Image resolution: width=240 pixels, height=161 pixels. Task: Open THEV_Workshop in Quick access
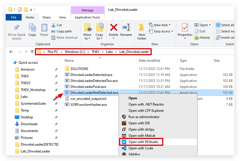[x=33, y=90]
